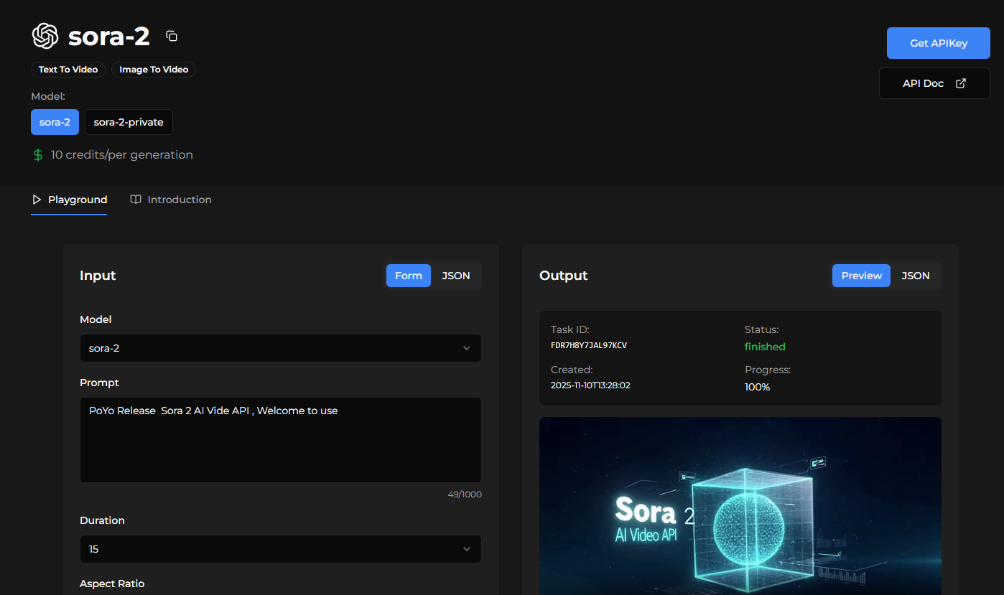
Task: Click the Get APIKey button
Action: point(938,42)
